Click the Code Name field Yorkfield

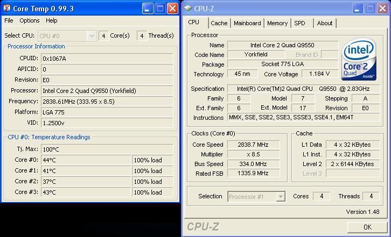point(256,54)
